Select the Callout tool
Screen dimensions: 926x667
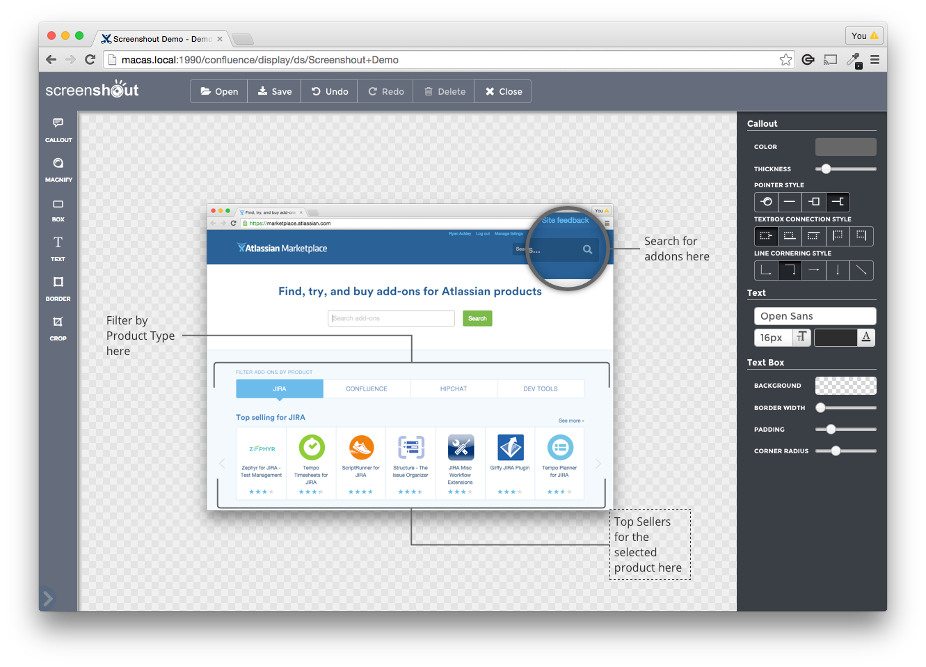[58, 130]
